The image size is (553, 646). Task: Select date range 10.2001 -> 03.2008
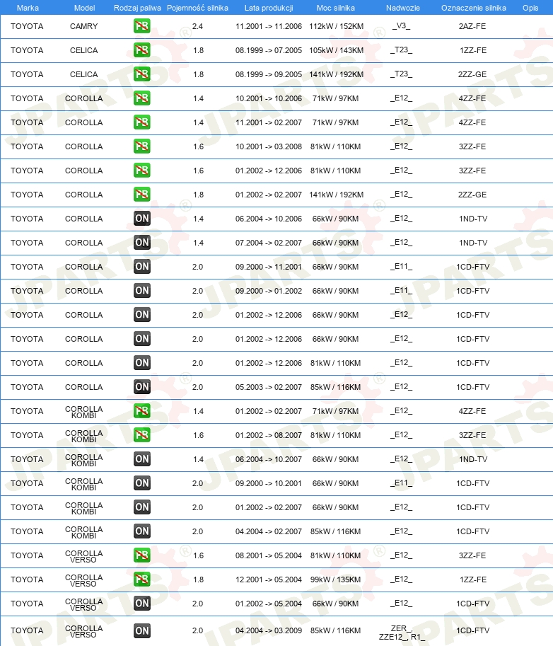[x=269, y=146]
